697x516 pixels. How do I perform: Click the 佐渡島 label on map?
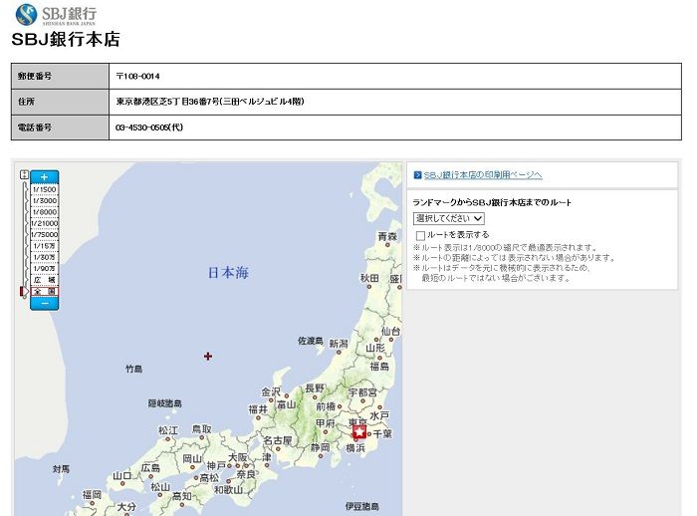(311, 341)
